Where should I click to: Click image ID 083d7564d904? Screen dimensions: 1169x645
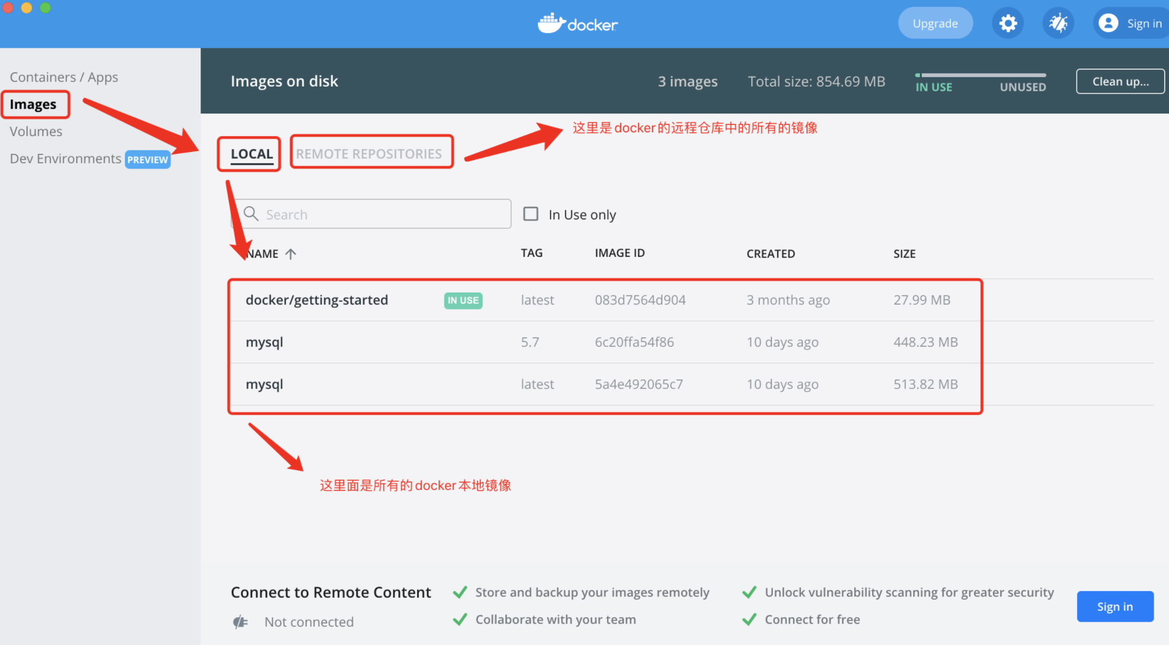click(640, 300)
